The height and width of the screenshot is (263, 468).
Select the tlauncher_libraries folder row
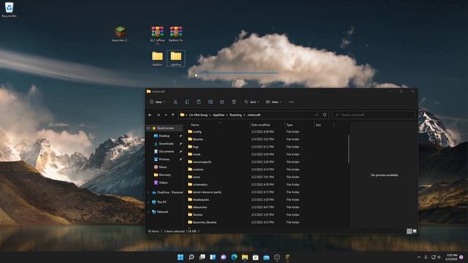click(x=267, y=222)
